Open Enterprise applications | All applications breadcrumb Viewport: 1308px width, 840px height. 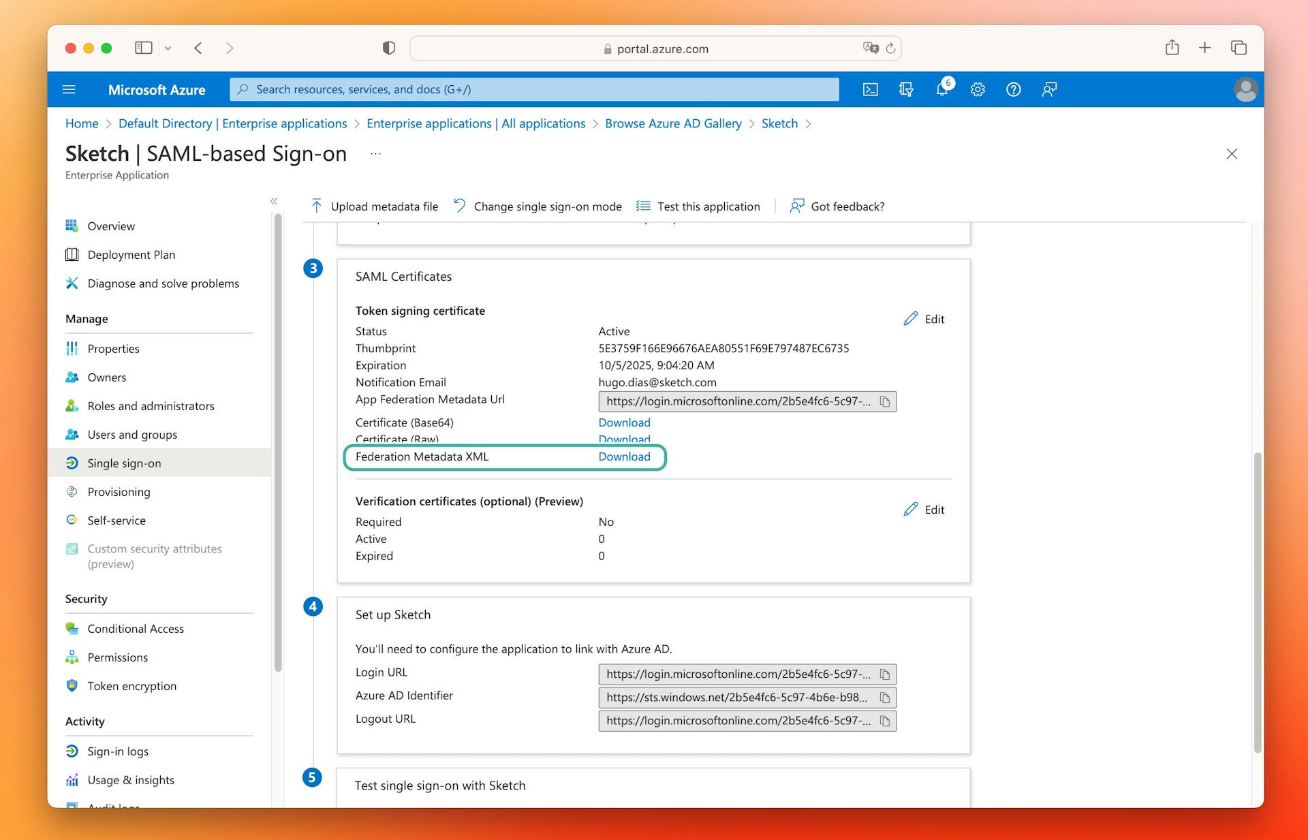pyautogui.click(x=476, y=123)
